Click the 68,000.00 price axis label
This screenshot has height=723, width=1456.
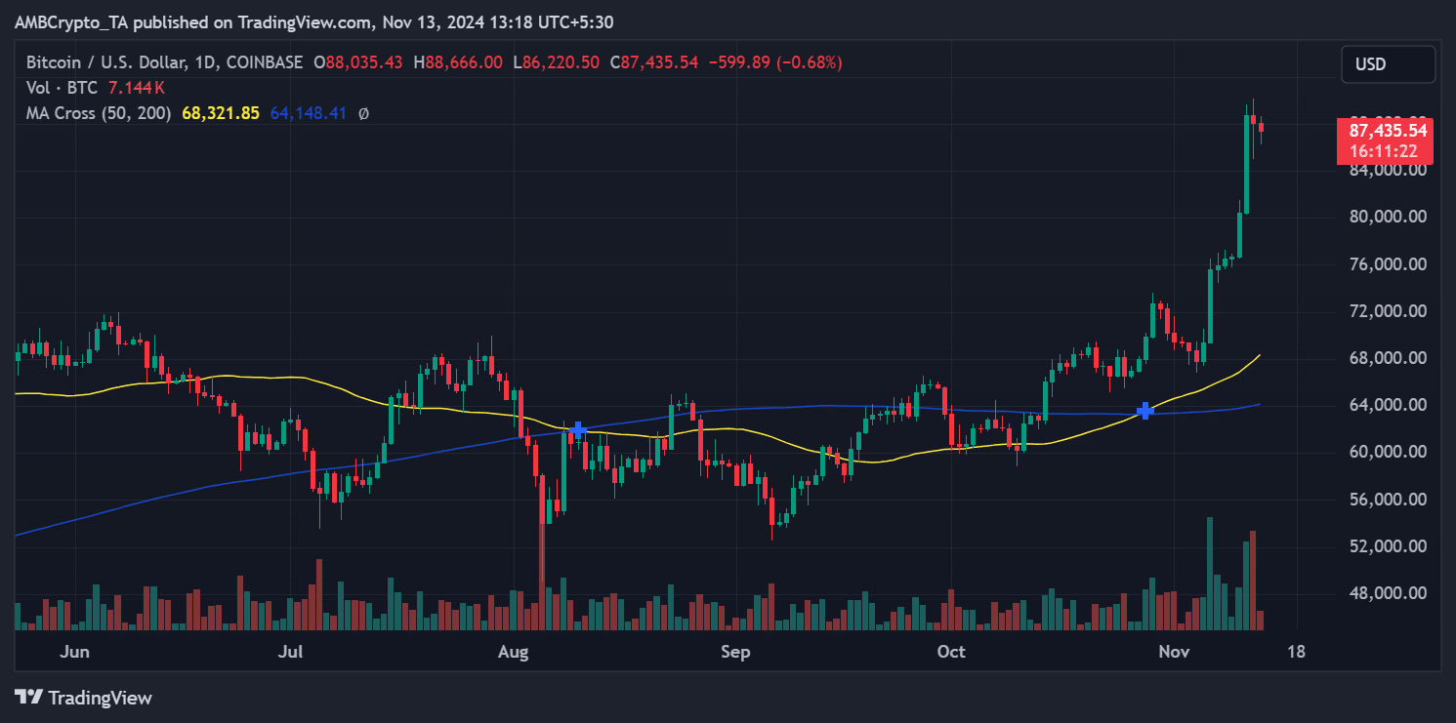pyautogui.click(x=1387, y=358)
